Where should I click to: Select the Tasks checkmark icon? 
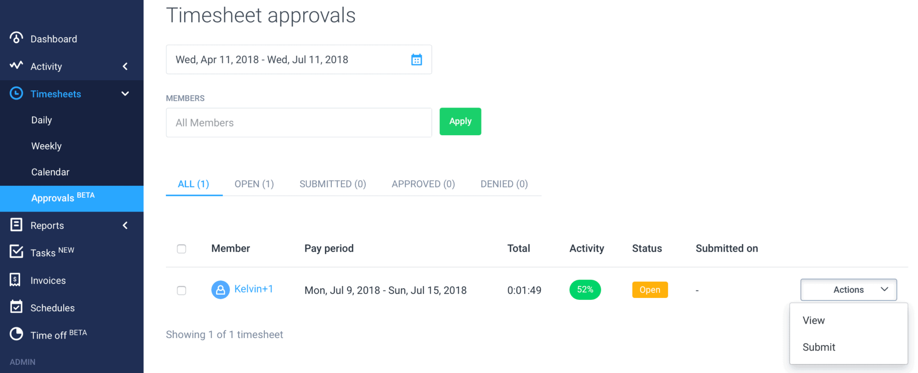16,252
